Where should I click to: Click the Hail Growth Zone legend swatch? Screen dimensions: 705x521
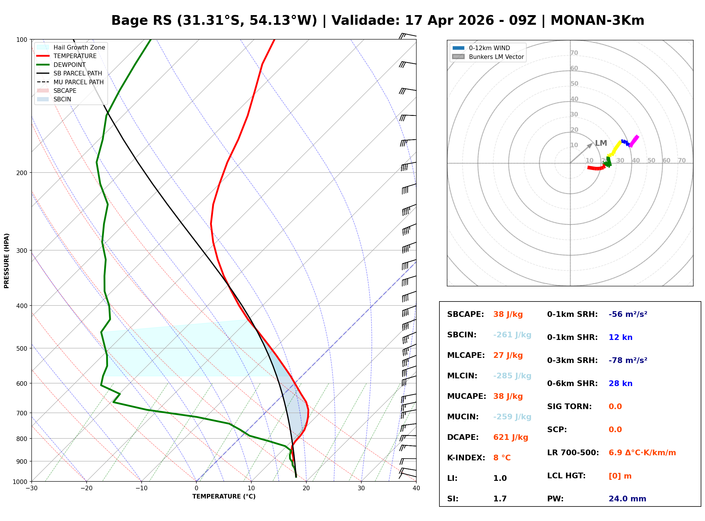(43, 47)
